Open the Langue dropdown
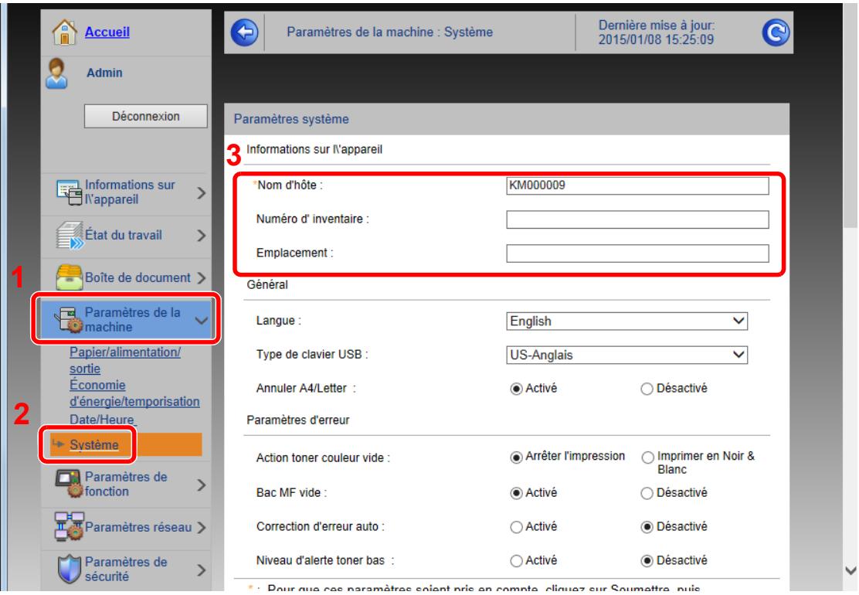The height and width of the screenshot is (595, 859). (x=626, y=319)
